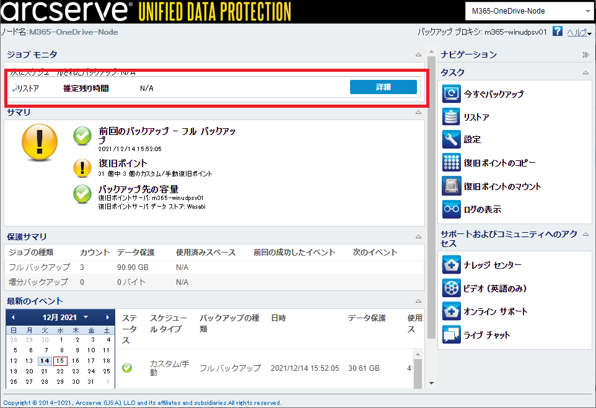Click the large yellow warning summary icon
This screenshot has height=408, width=596.
coord(40,143)
